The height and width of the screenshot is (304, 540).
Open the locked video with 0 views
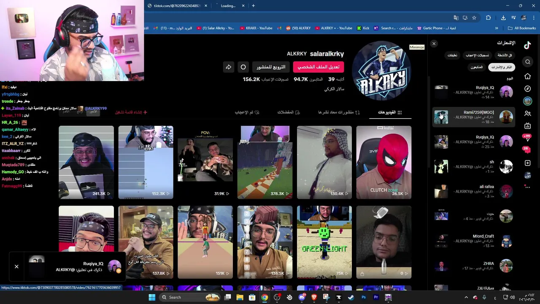point(383,242)
